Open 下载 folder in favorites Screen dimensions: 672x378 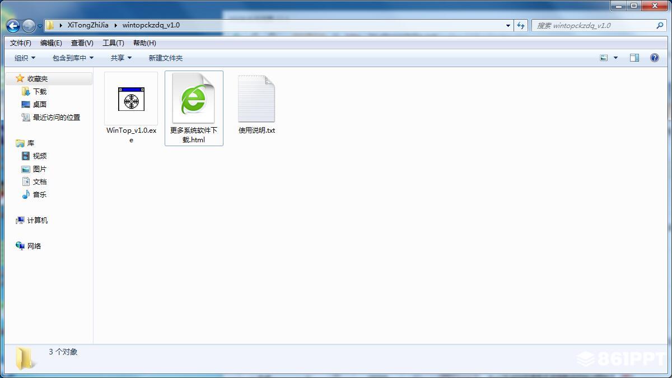[39, 91]
